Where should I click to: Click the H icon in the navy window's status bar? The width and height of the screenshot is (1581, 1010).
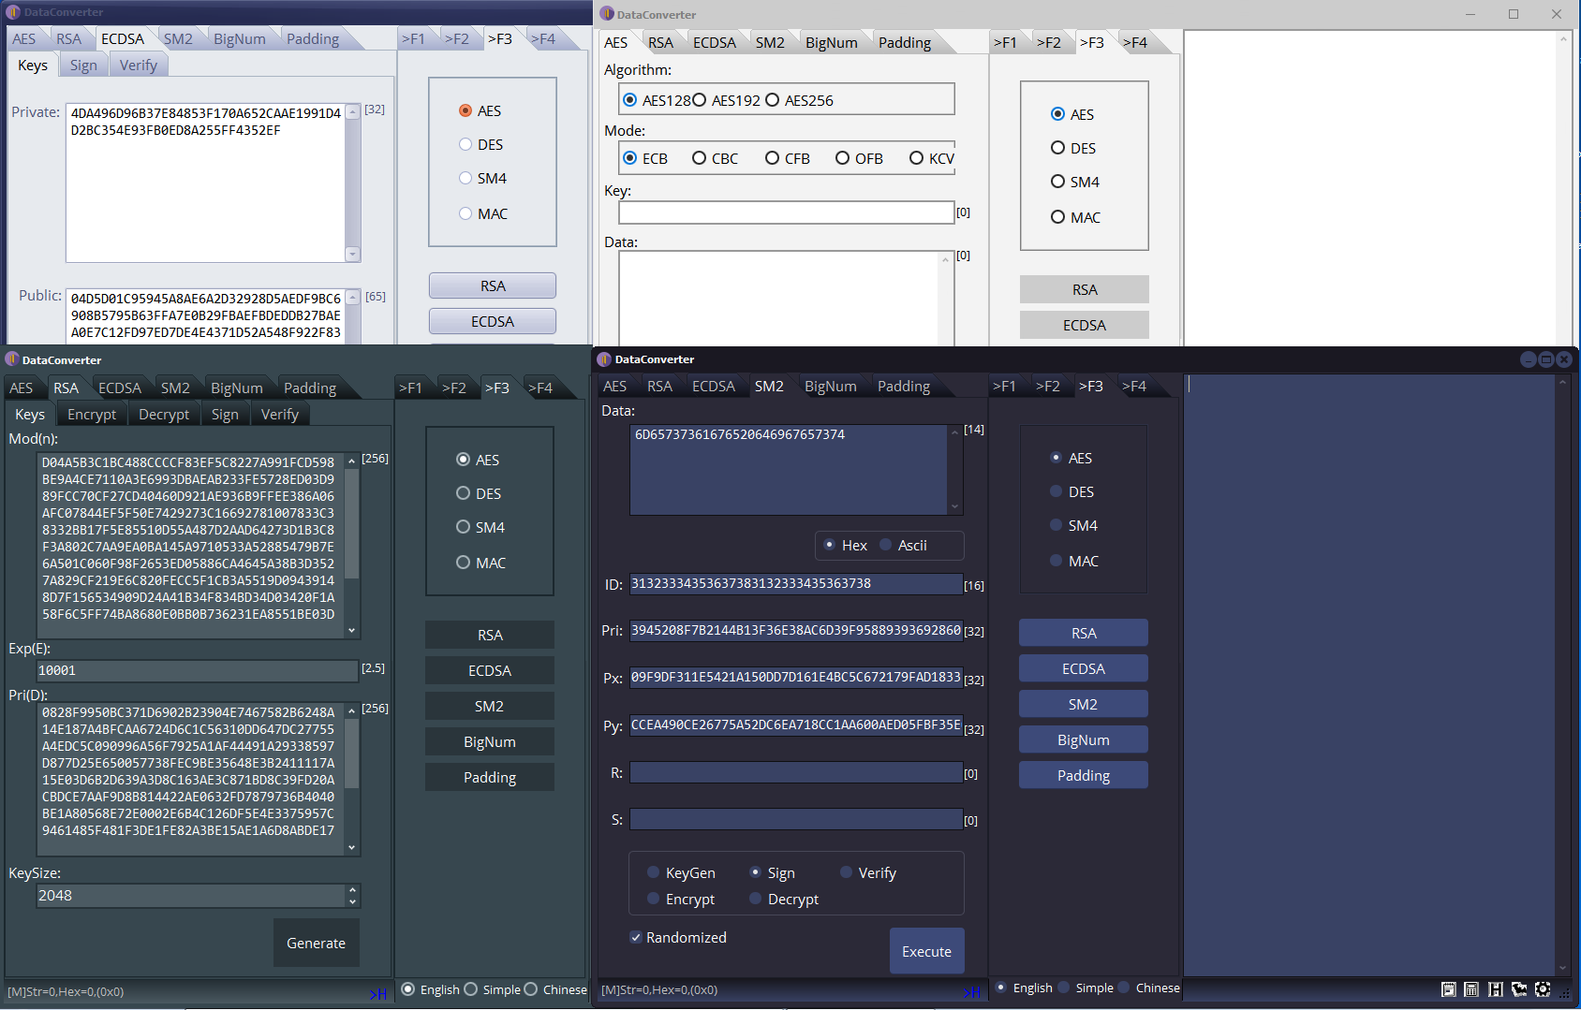point(1495,989)
